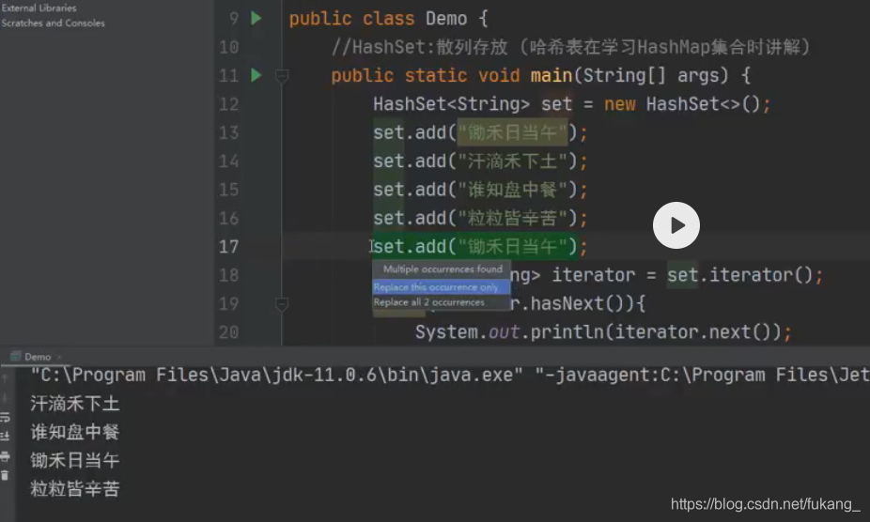Open the Demo run tab

coord(38,357)
